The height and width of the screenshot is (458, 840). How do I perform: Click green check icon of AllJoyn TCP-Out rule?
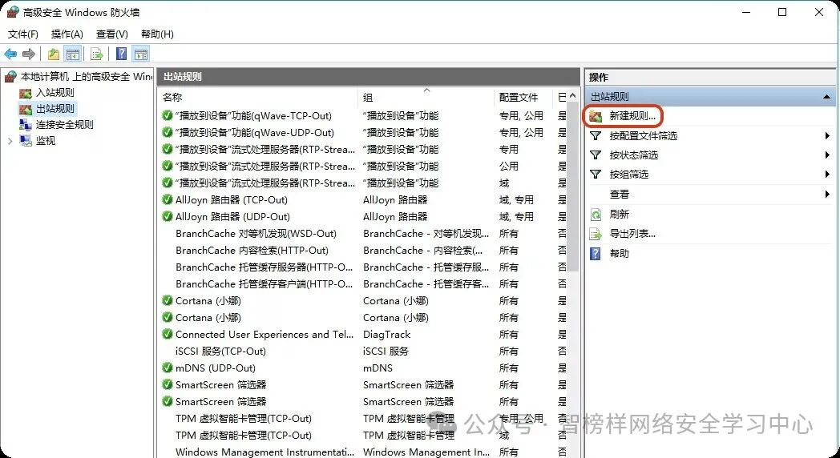pos(168,200)
